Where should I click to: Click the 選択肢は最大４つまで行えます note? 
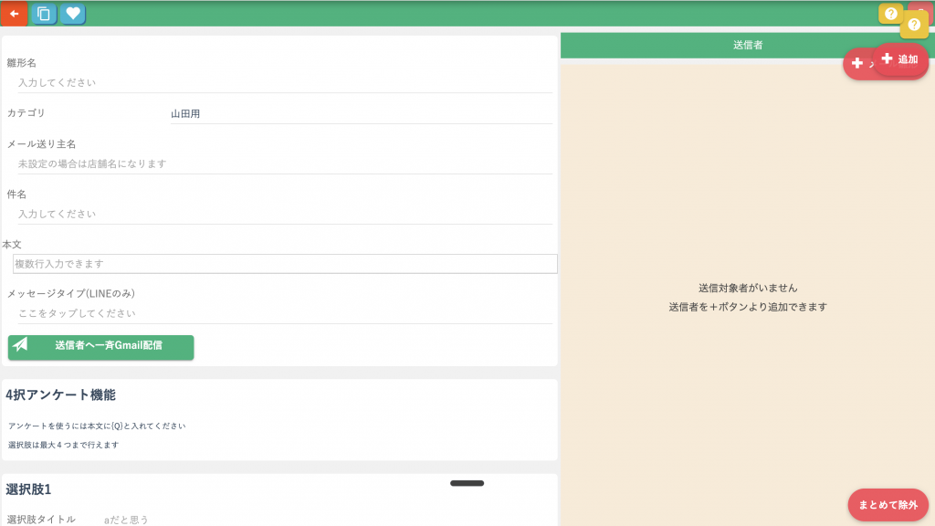coord(63,445)
